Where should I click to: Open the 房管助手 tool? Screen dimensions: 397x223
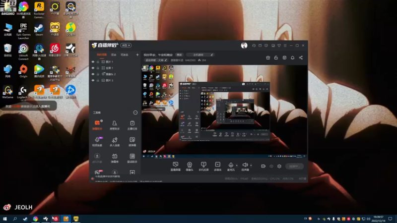[115, 125]
